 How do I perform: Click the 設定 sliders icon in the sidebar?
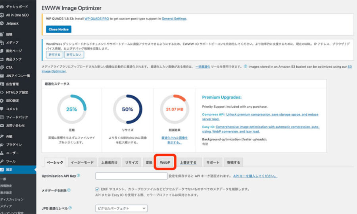[x=2, y=170]
